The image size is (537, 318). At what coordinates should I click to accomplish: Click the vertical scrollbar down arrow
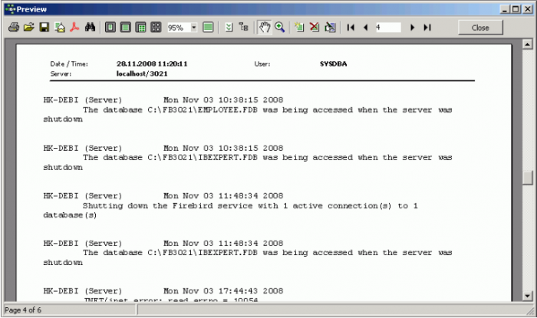[x=528, y=296]
